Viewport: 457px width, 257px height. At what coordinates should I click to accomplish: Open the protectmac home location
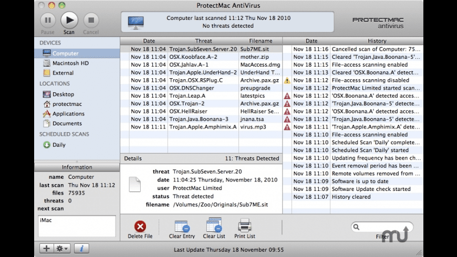tap(77, 104)
